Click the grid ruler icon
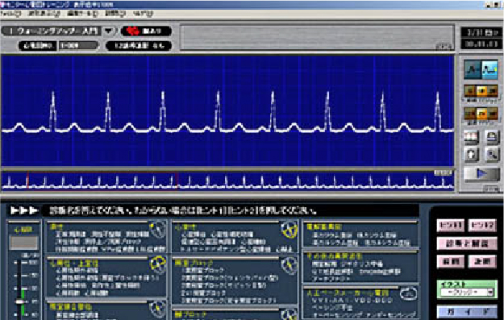Screen dimensions: 504x320 (471, 137)
